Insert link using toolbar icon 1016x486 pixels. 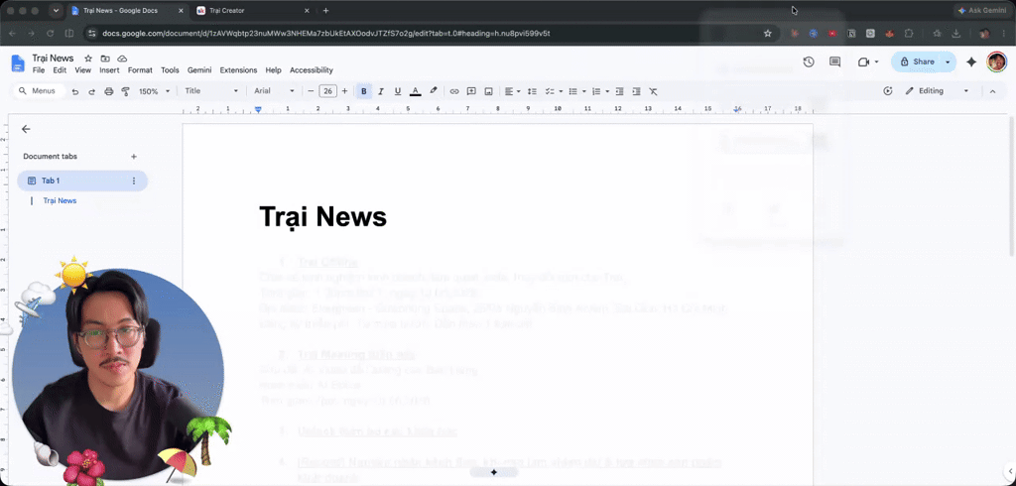pos(454,91)
